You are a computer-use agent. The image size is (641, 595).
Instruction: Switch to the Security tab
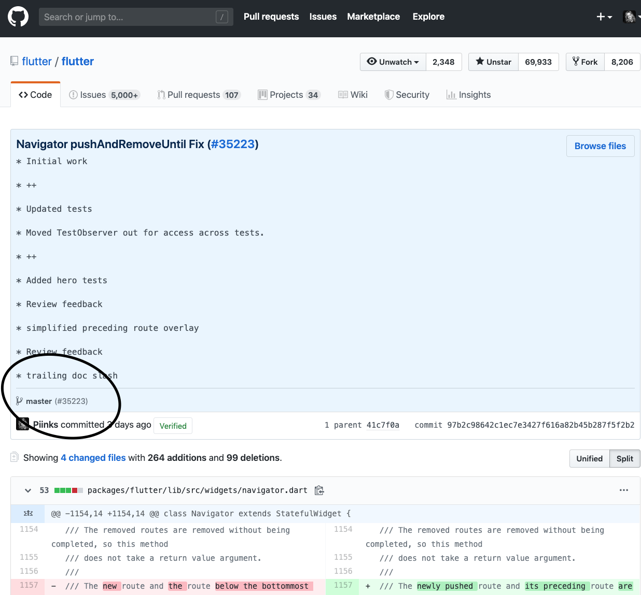pos(407,95)
